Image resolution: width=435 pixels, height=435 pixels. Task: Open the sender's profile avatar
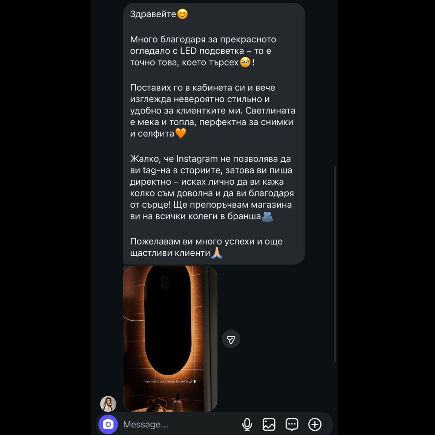[108, 404]
